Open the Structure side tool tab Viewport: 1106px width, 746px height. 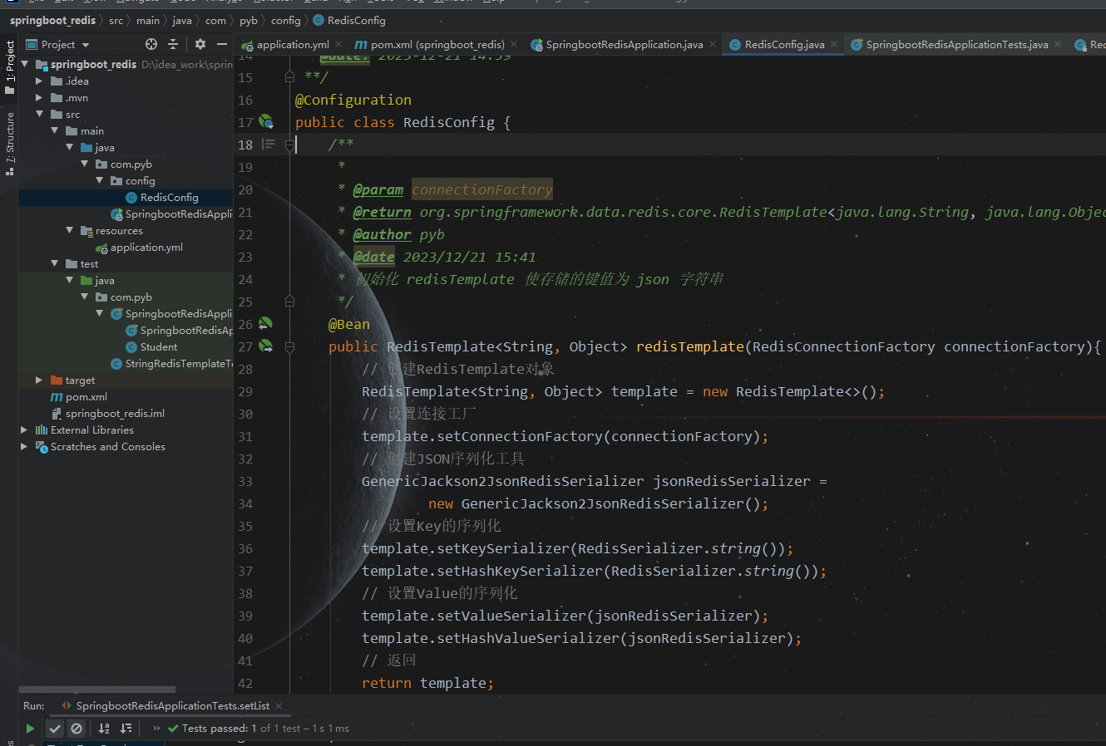coord(9,143)
